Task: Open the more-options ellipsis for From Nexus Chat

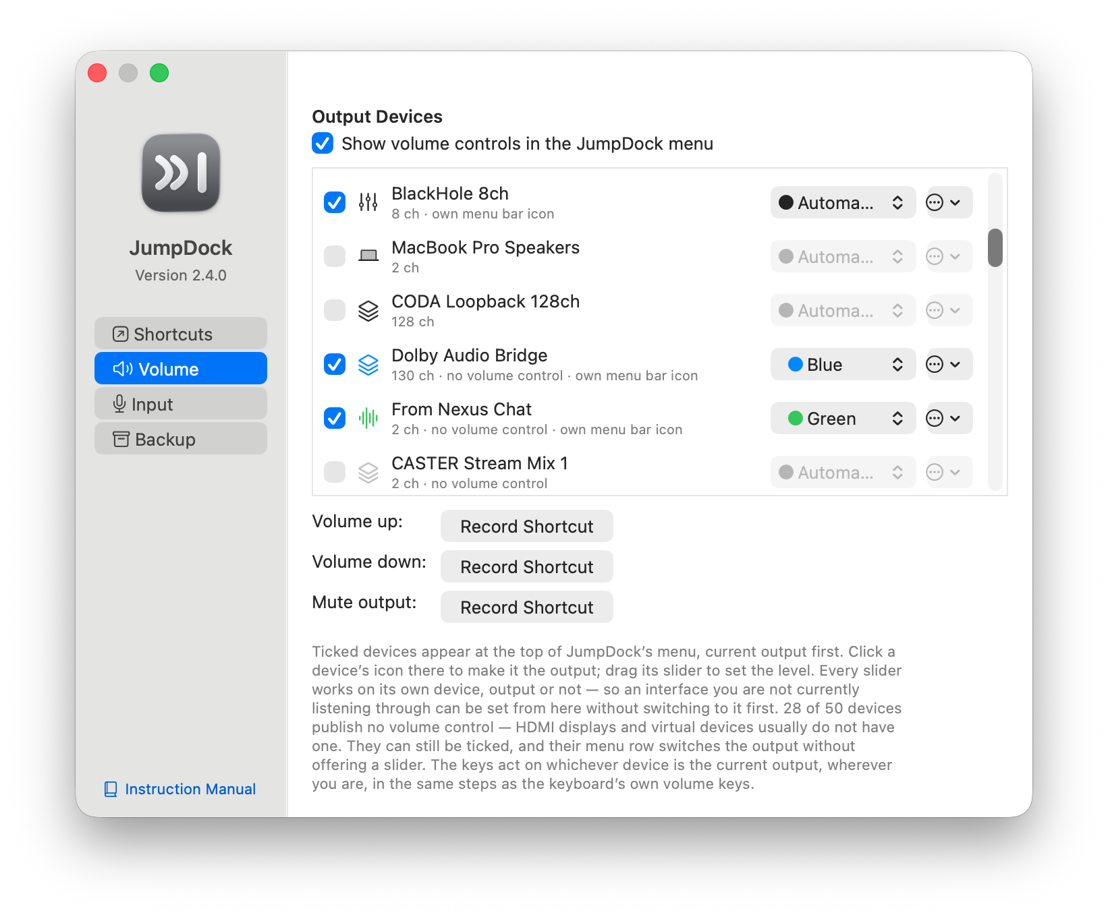Action: click(x=949, y=418)
